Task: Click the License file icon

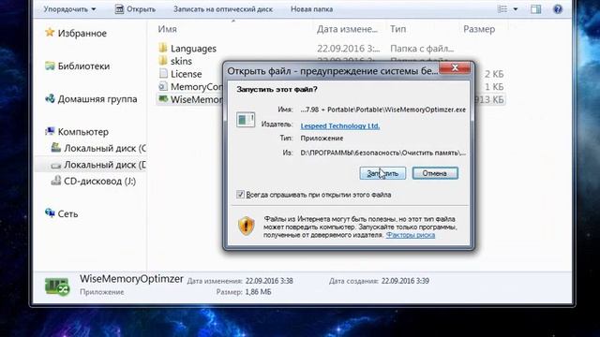Action: pos(163,73)
